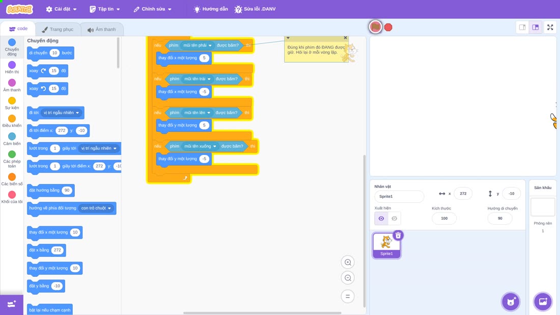Viewport: 560px width, 315px height.
Task: Open the Sự kiện block category
Action: pyautogui.click(x=12, y=103)
